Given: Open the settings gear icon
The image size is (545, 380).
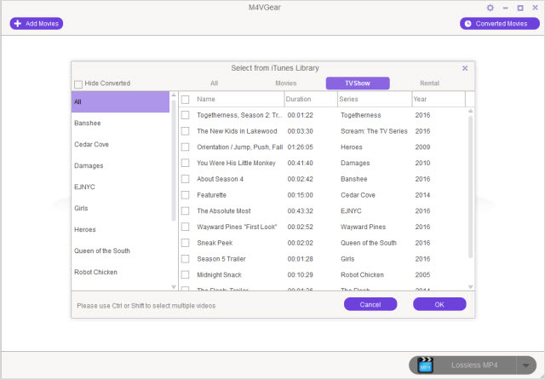Looking at the screenshot, I should tap(490, 8).
